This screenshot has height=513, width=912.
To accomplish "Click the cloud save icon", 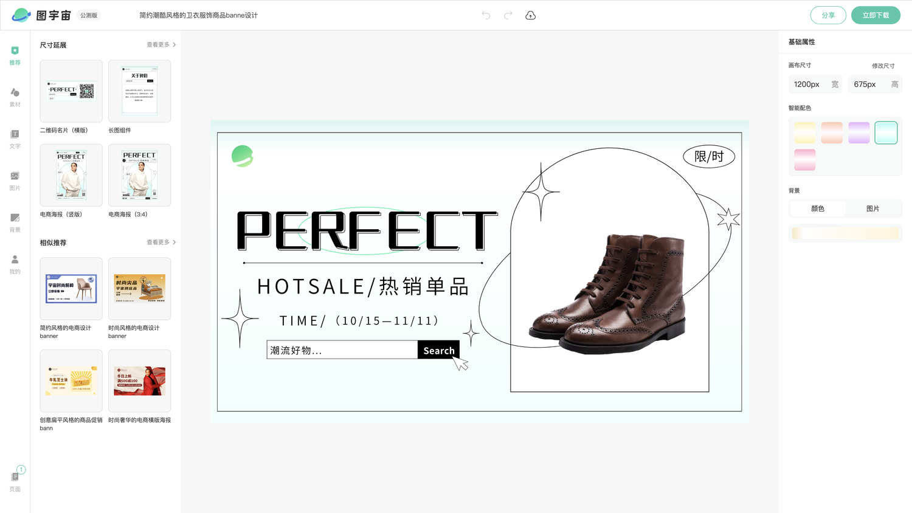I will pyautogui.click(x=531, y=15).
